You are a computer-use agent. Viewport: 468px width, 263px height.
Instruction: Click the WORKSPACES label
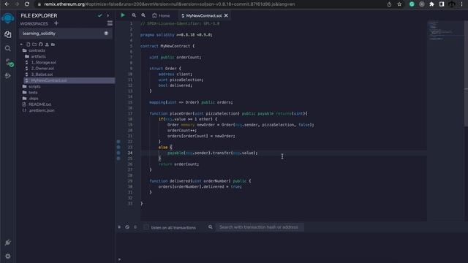34,23
